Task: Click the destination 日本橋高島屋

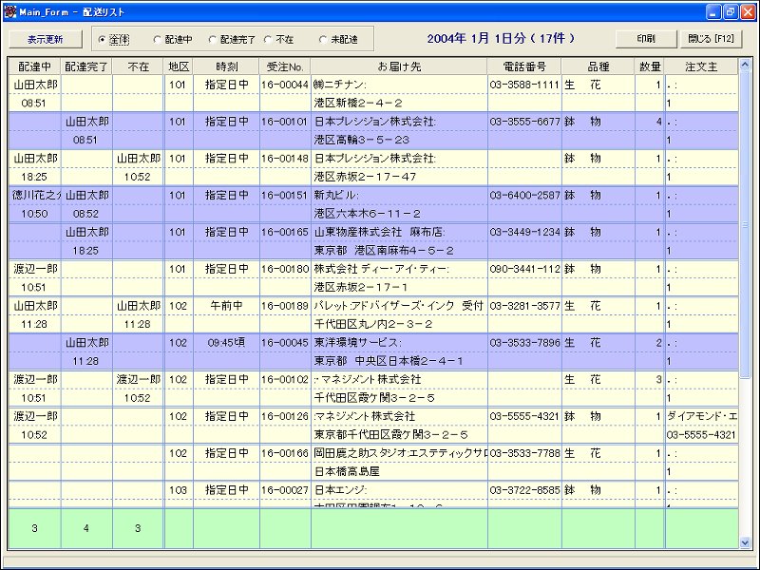Action: (347, 471)
